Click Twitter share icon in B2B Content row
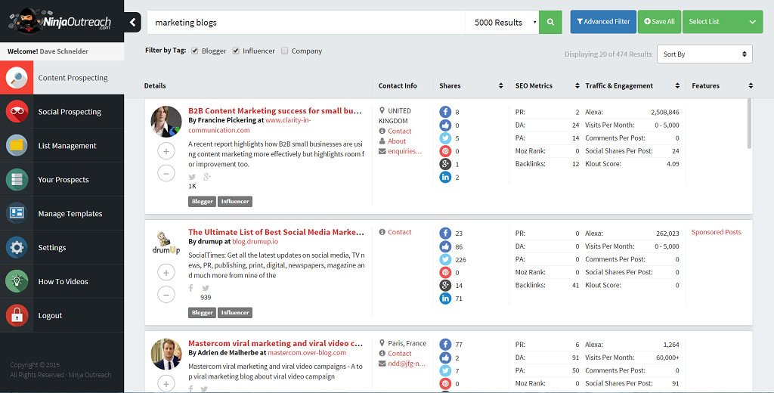The height and width of the screenshot is (393, 774). point(445,138)
